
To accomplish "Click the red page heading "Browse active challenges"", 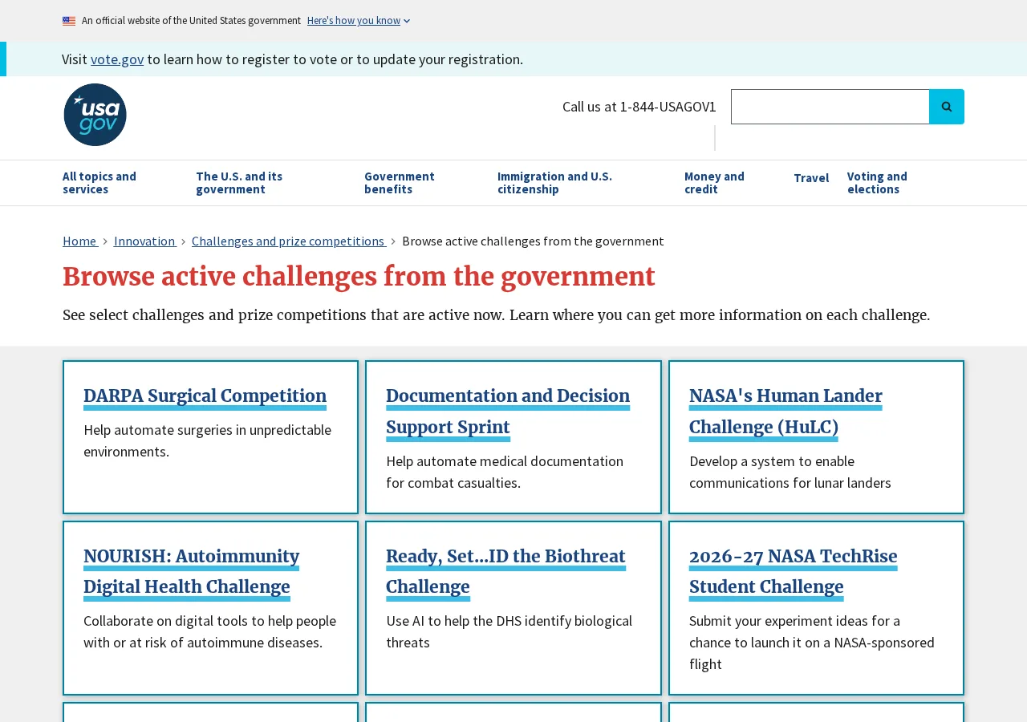I will click(359, 277).
